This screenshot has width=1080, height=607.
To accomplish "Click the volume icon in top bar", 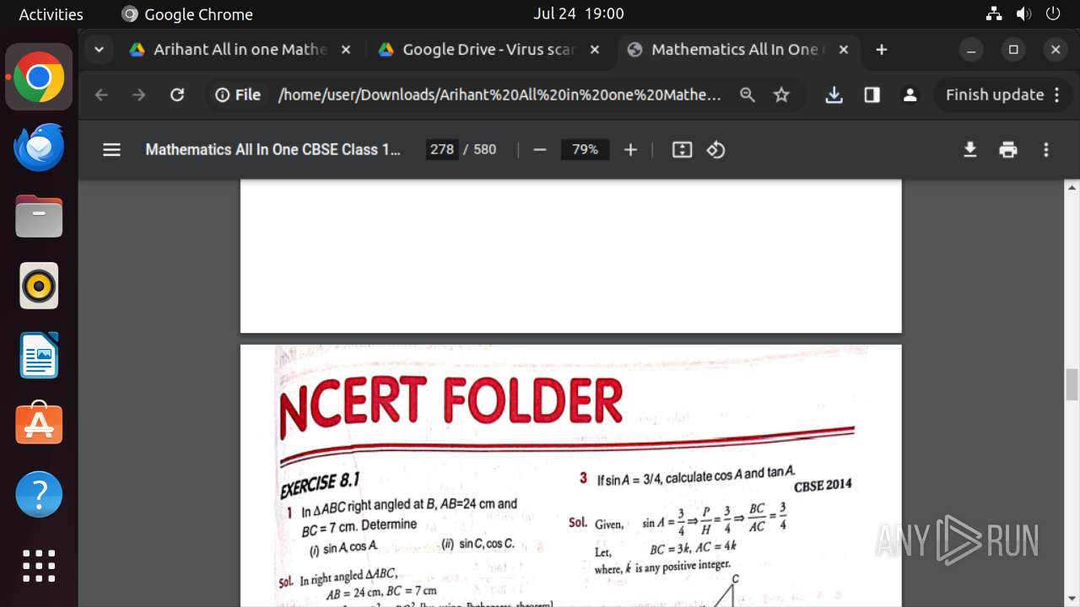I will click(1023, 13).
